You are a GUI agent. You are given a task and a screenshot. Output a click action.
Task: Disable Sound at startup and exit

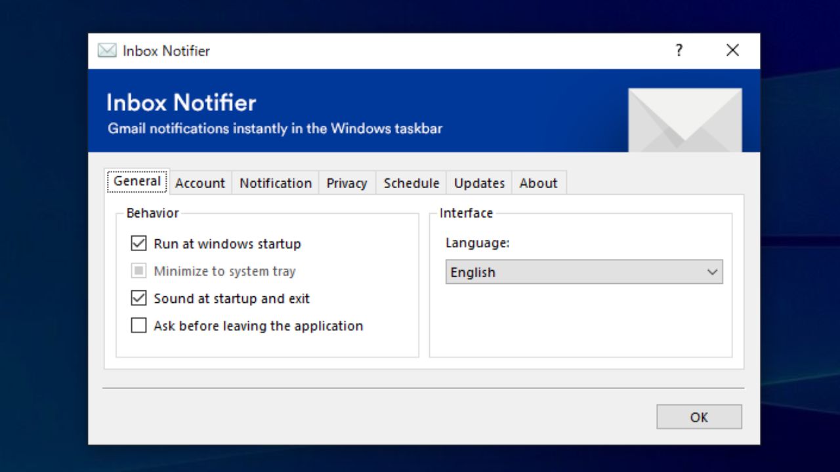coord(138,298)
